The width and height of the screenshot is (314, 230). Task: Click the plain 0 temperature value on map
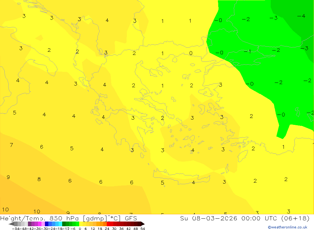pos(191,53)
